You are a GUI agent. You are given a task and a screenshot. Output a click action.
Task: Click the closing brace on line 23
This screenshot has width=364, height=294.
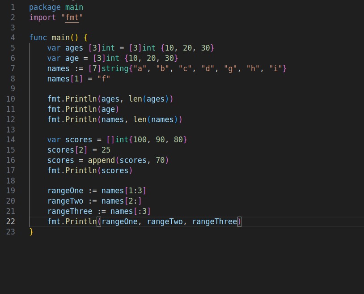pos(31,231)
